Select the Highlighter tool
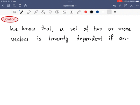This screenshot has height=105, width=140. coord(36,12)
